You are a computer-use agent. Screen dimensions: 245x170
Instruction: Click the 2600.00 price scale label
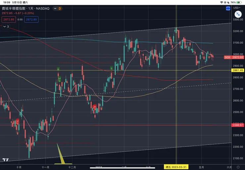point(238,100)
